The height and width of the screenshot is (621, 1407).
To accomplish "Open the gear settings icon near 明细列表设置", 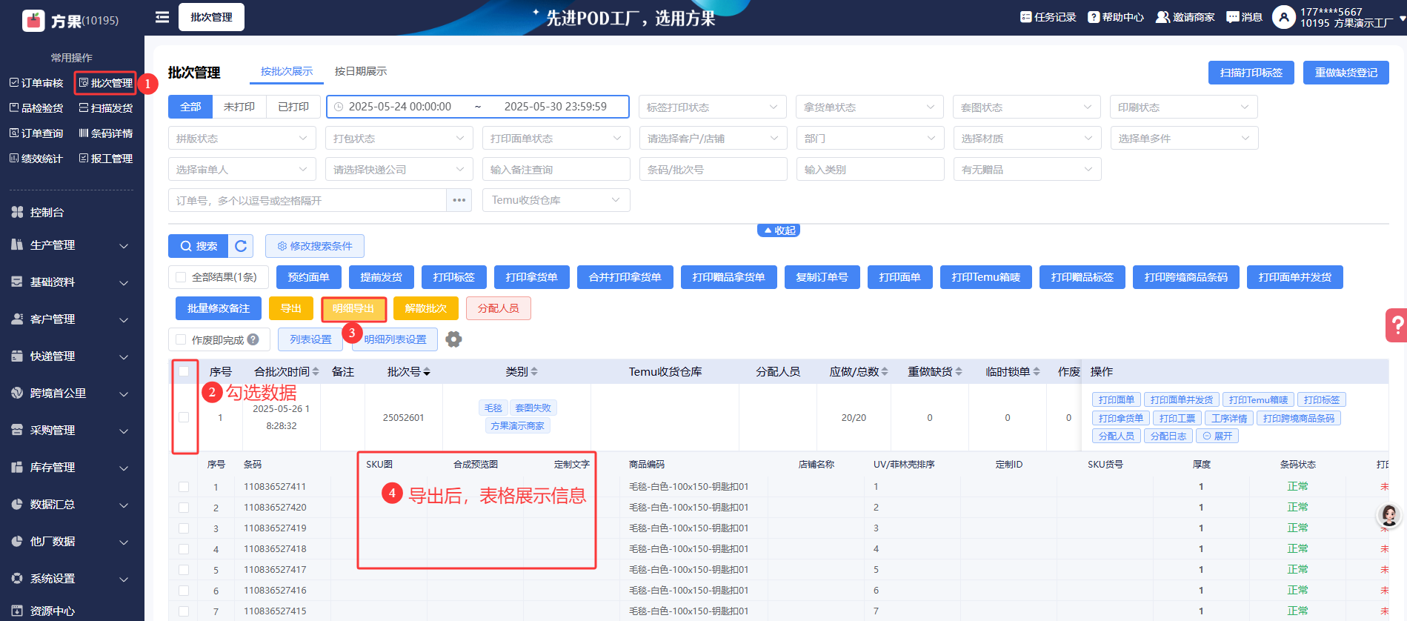I will [x=453, y=339].
